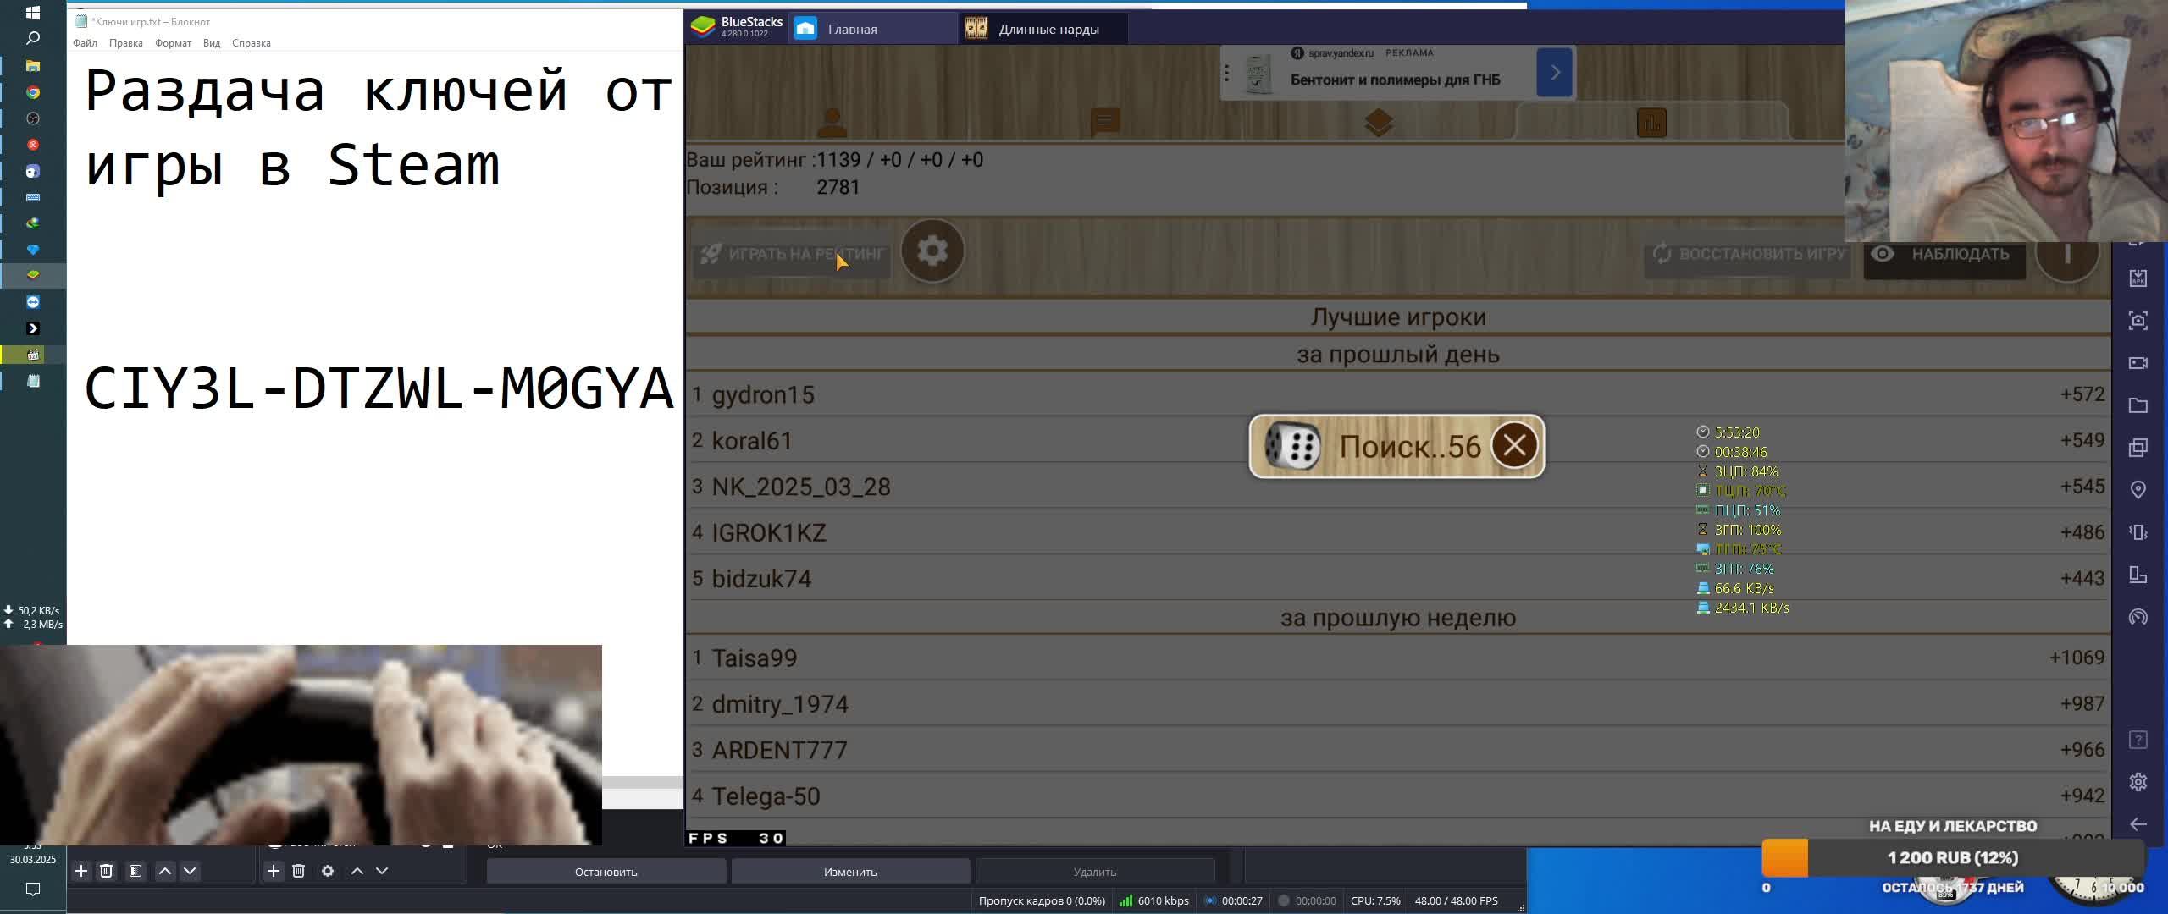Click the Install APK icon in BlueStacks sidebar
The image size is (2168, 914).
(2138, 278)
